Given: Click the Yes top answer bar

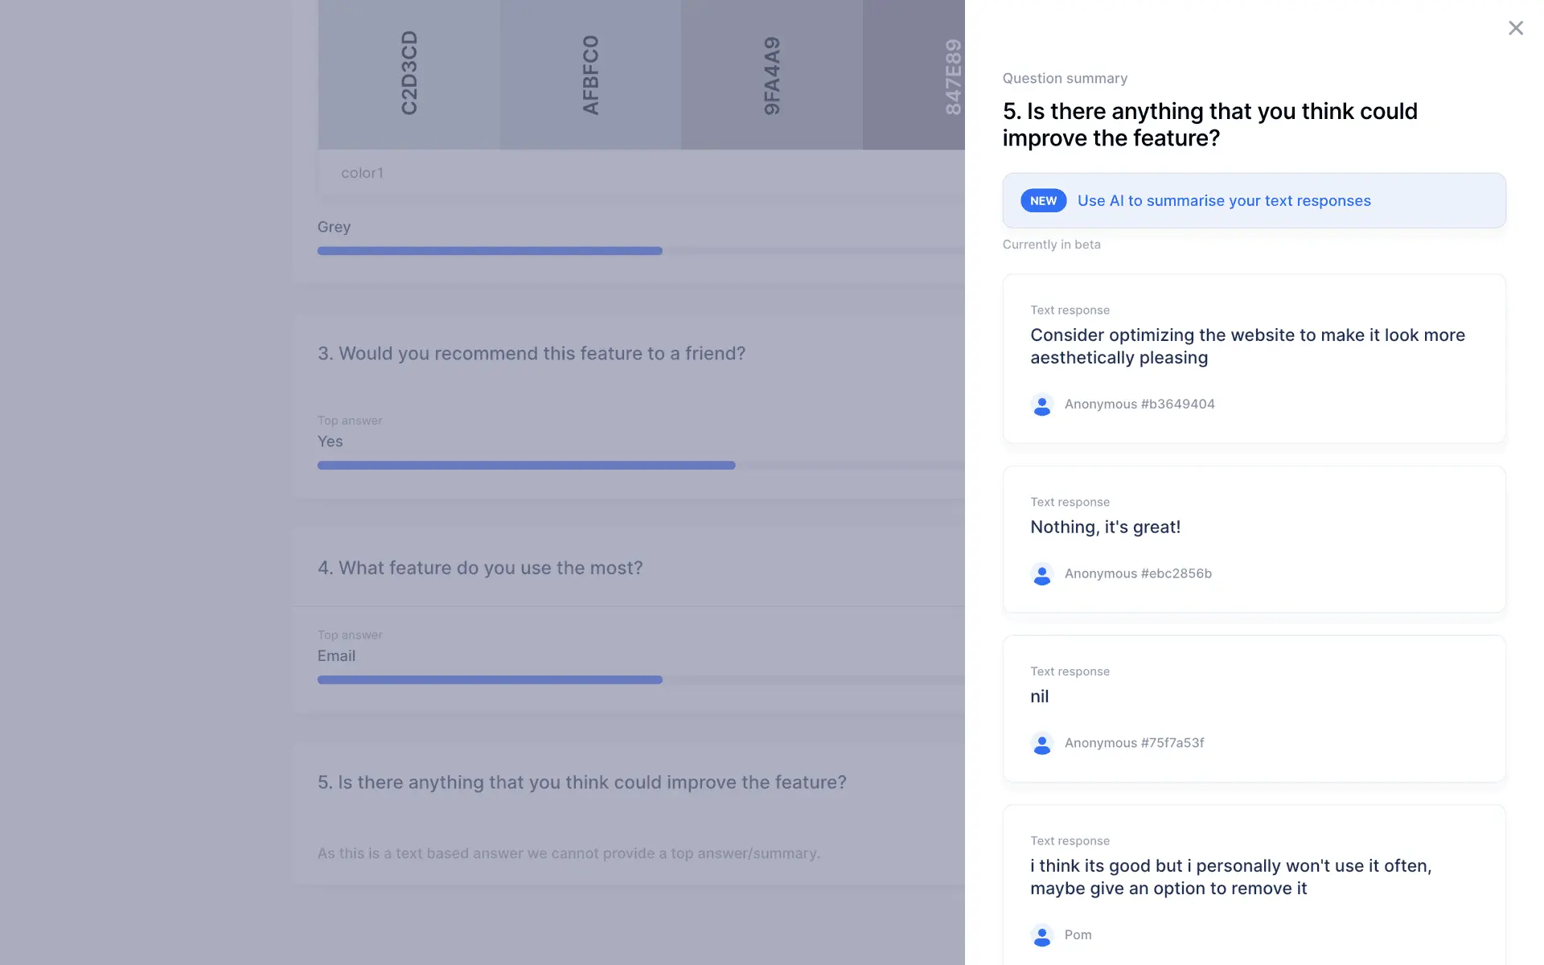Looking at the screenshot, I should (526, 466).
